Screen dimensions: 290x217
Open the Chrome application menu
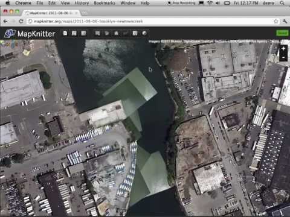point(23,3)
